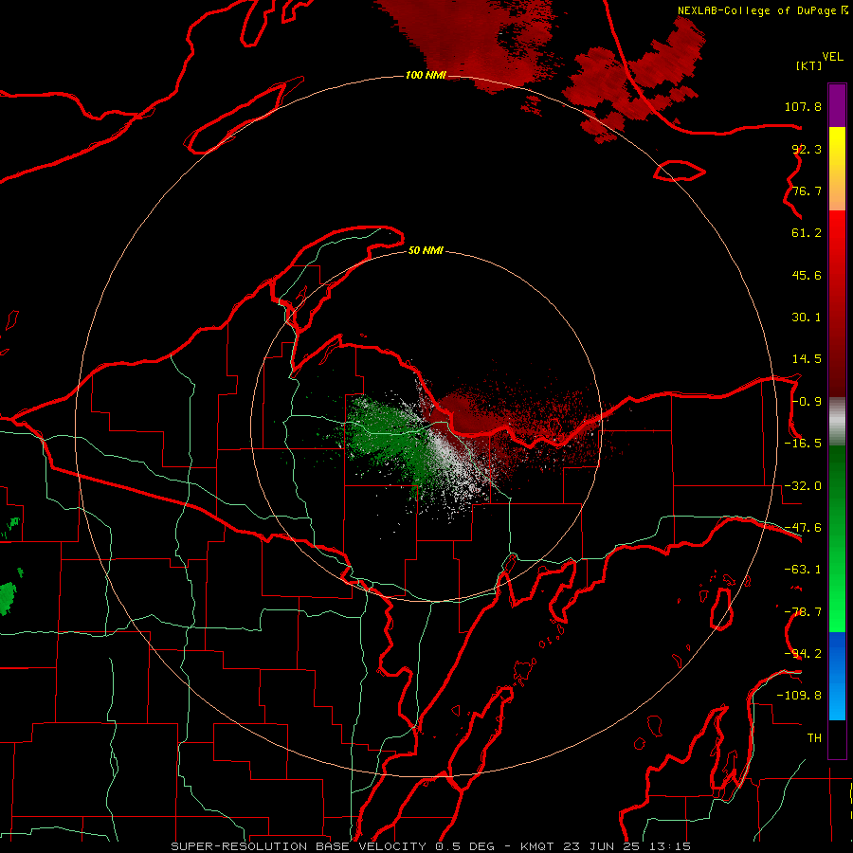
Task: Click the -16.5 legend value
Action: tap(803, 444)
